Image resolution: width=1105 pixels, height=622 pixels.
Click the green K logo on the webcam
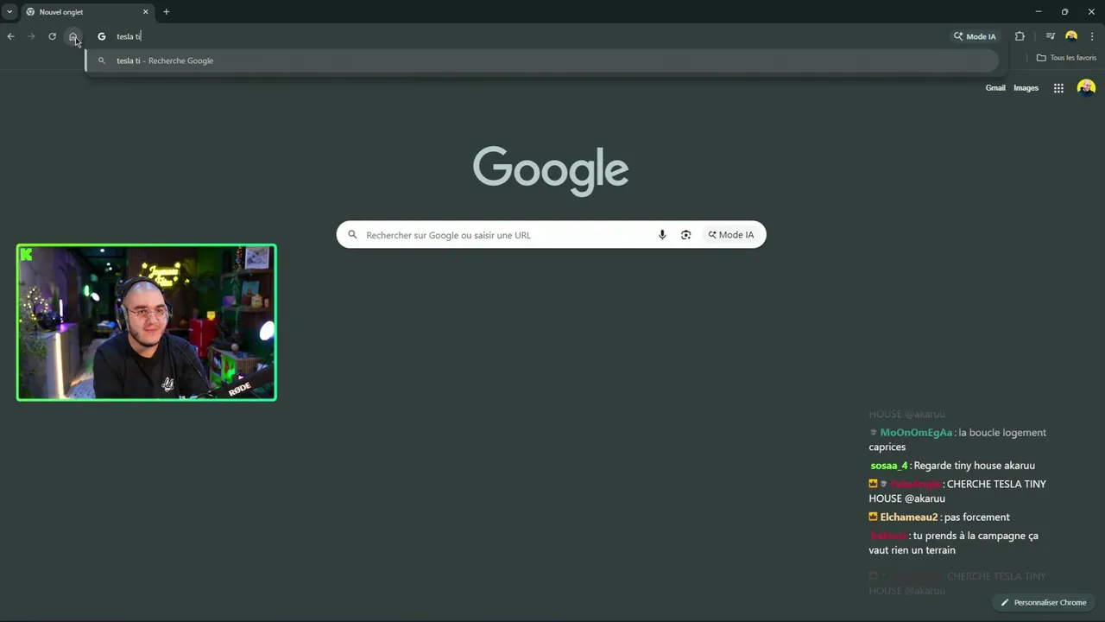[x=26, y=254]
